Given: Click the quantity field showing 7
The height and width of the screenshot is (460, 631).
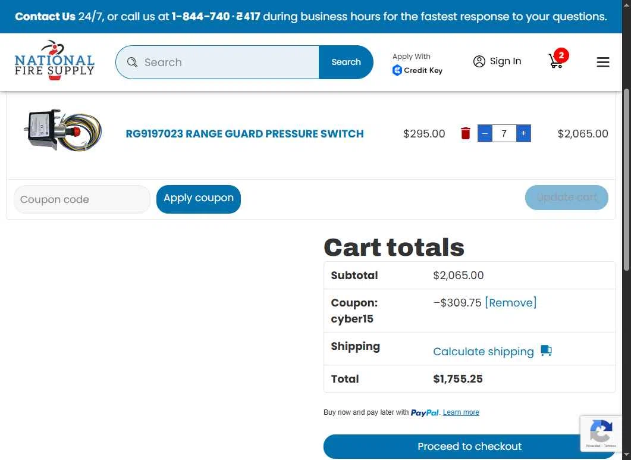Looking at the screenshot, I should coord(504,133).
